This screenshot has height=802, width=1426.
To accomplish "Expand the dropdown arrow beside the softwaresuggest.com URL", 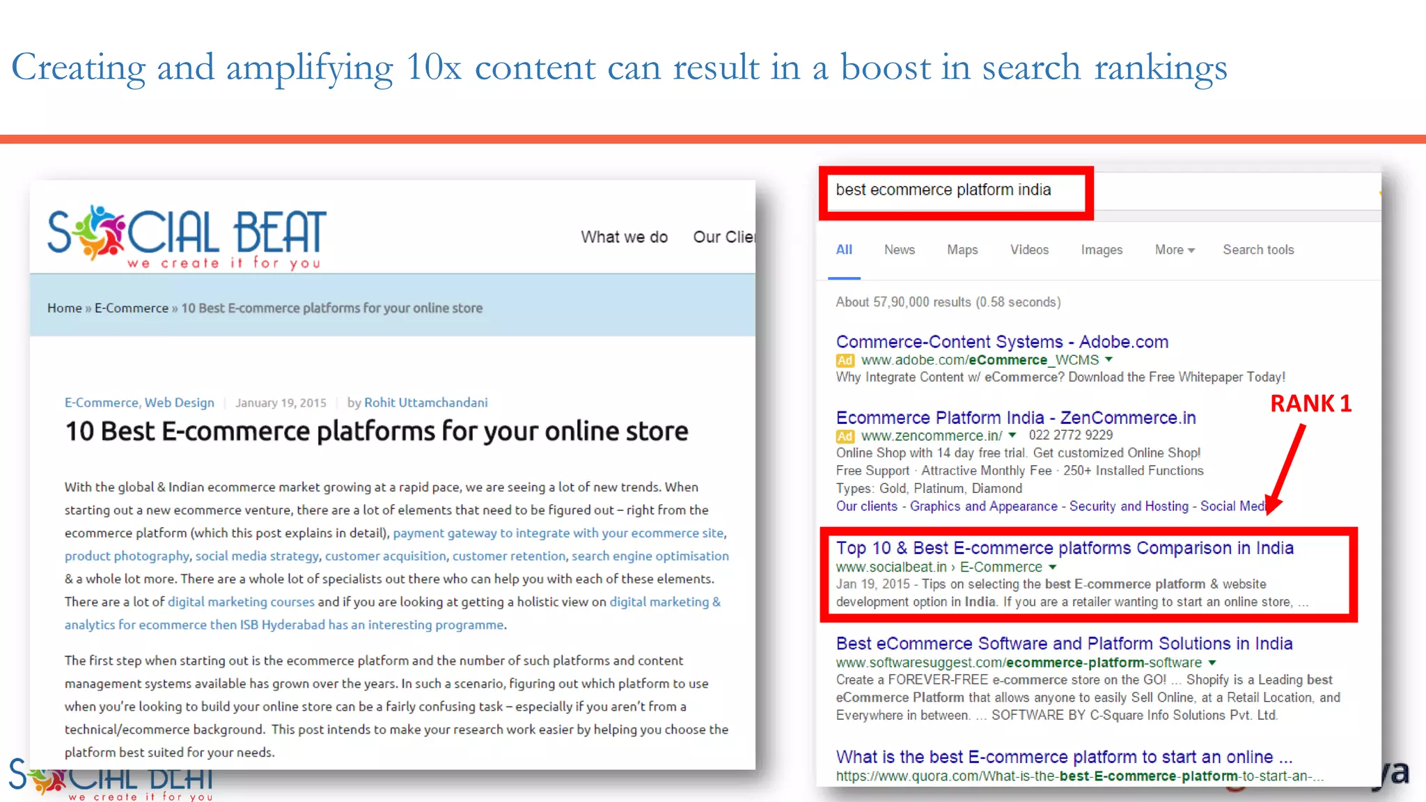I will (1212, 663).
